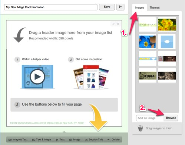The width and height of the screenshot is (185, 145).
Task: Play the helper video
Action: click(37, 77)
